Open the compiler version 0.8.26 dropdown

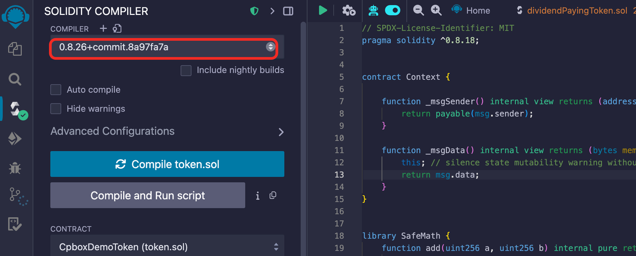coord(163,47)
